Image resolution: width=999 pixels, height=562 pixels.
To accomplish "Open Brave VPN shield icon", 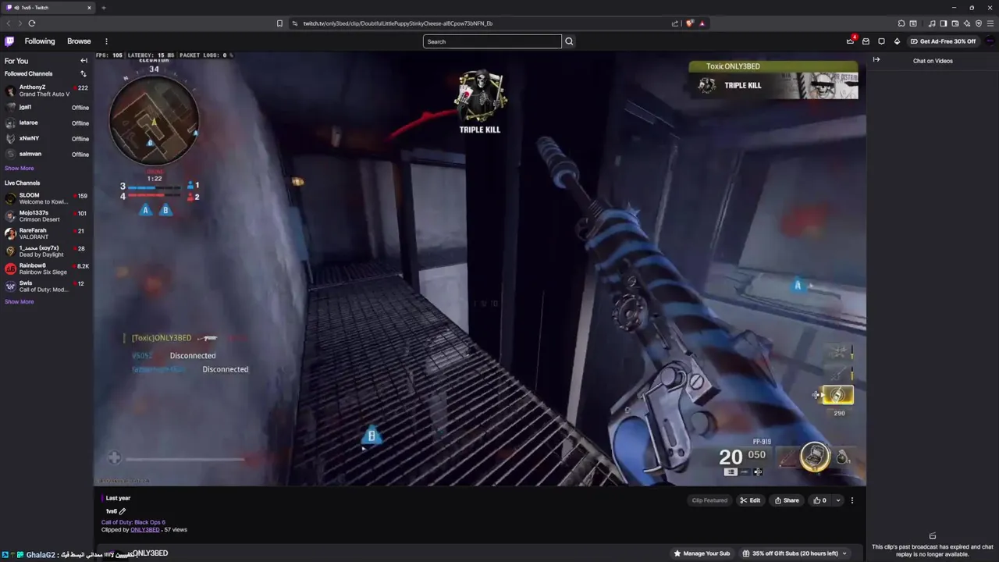I will click(978, 23).
